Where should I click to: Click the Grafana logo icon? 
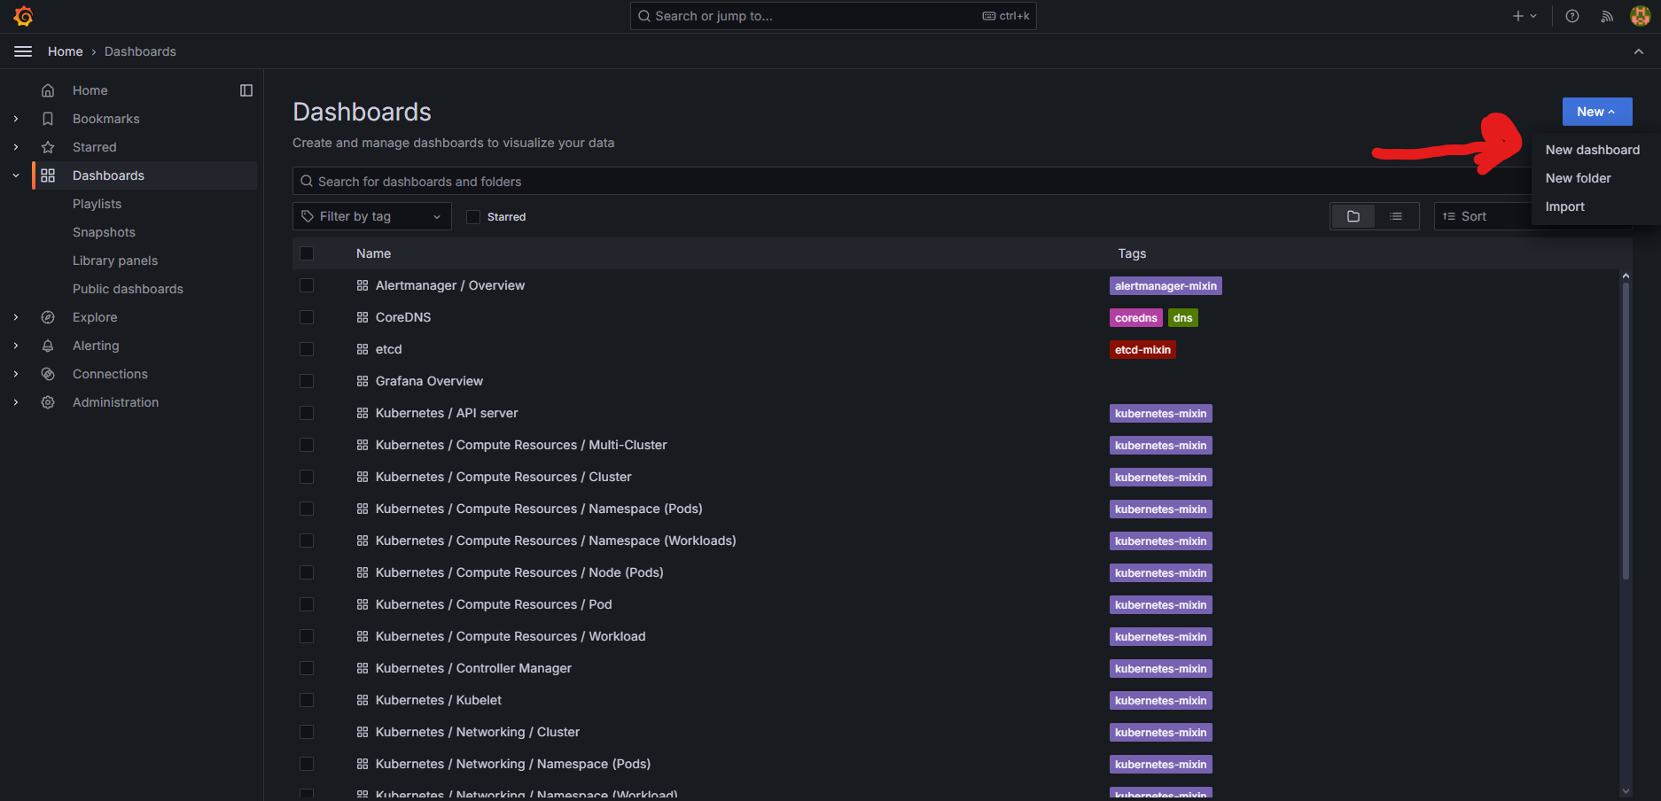[22, 15]
